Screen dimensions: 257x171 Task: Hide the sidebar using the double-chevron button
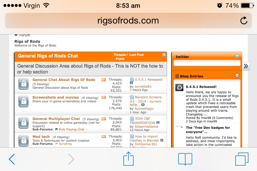(x=246, y=66)
